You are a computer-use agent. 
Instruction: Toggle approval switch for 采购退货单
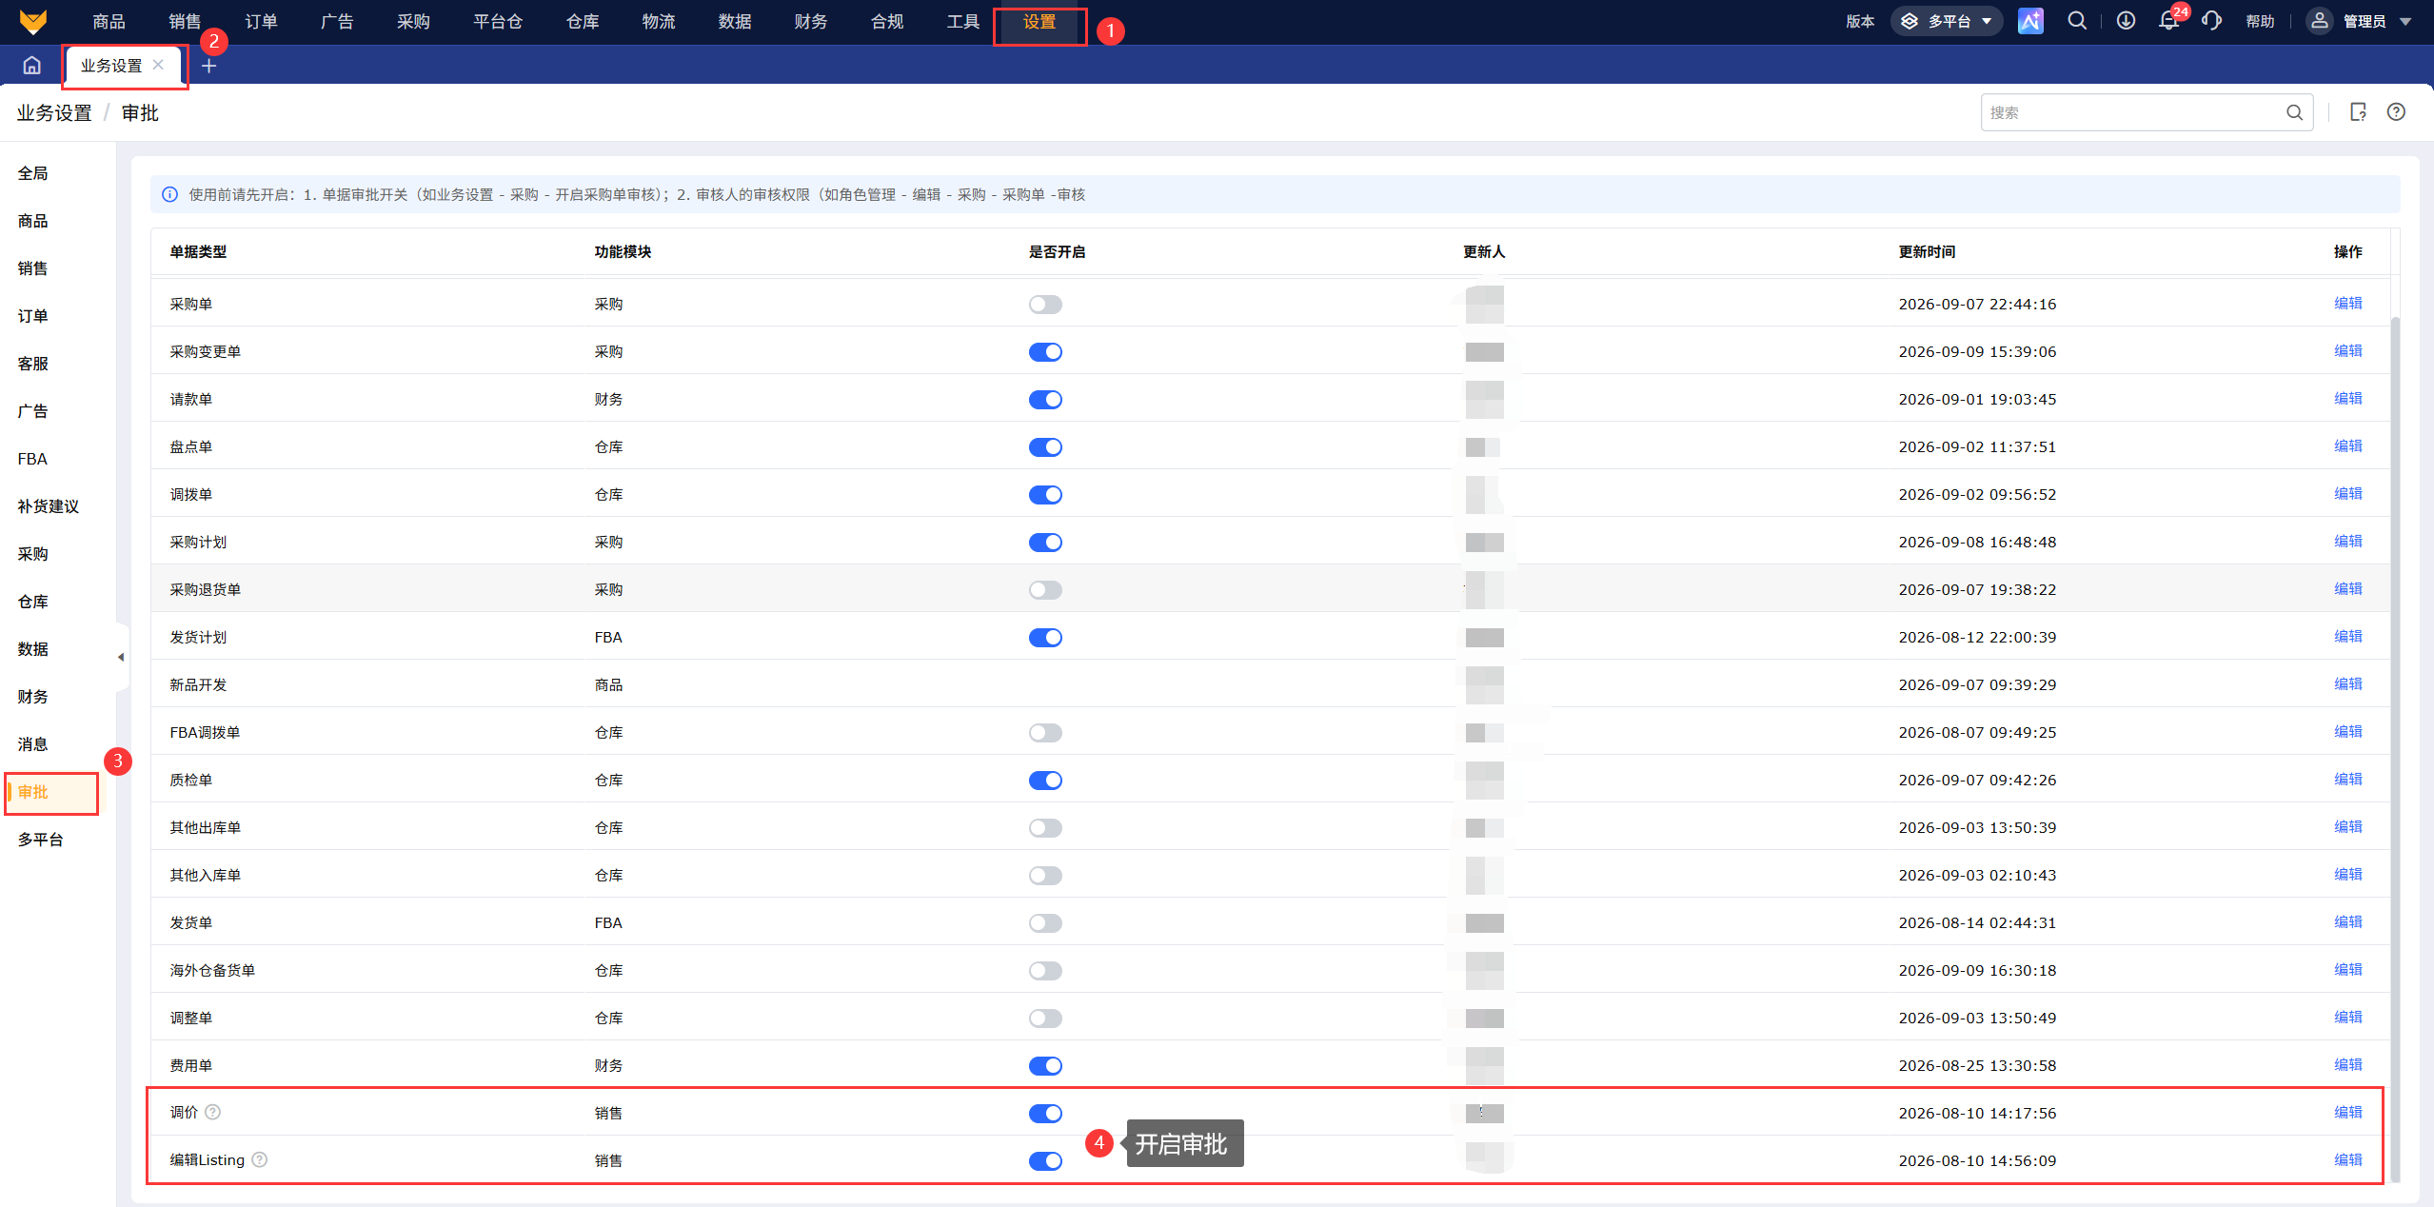(1045, 590)
